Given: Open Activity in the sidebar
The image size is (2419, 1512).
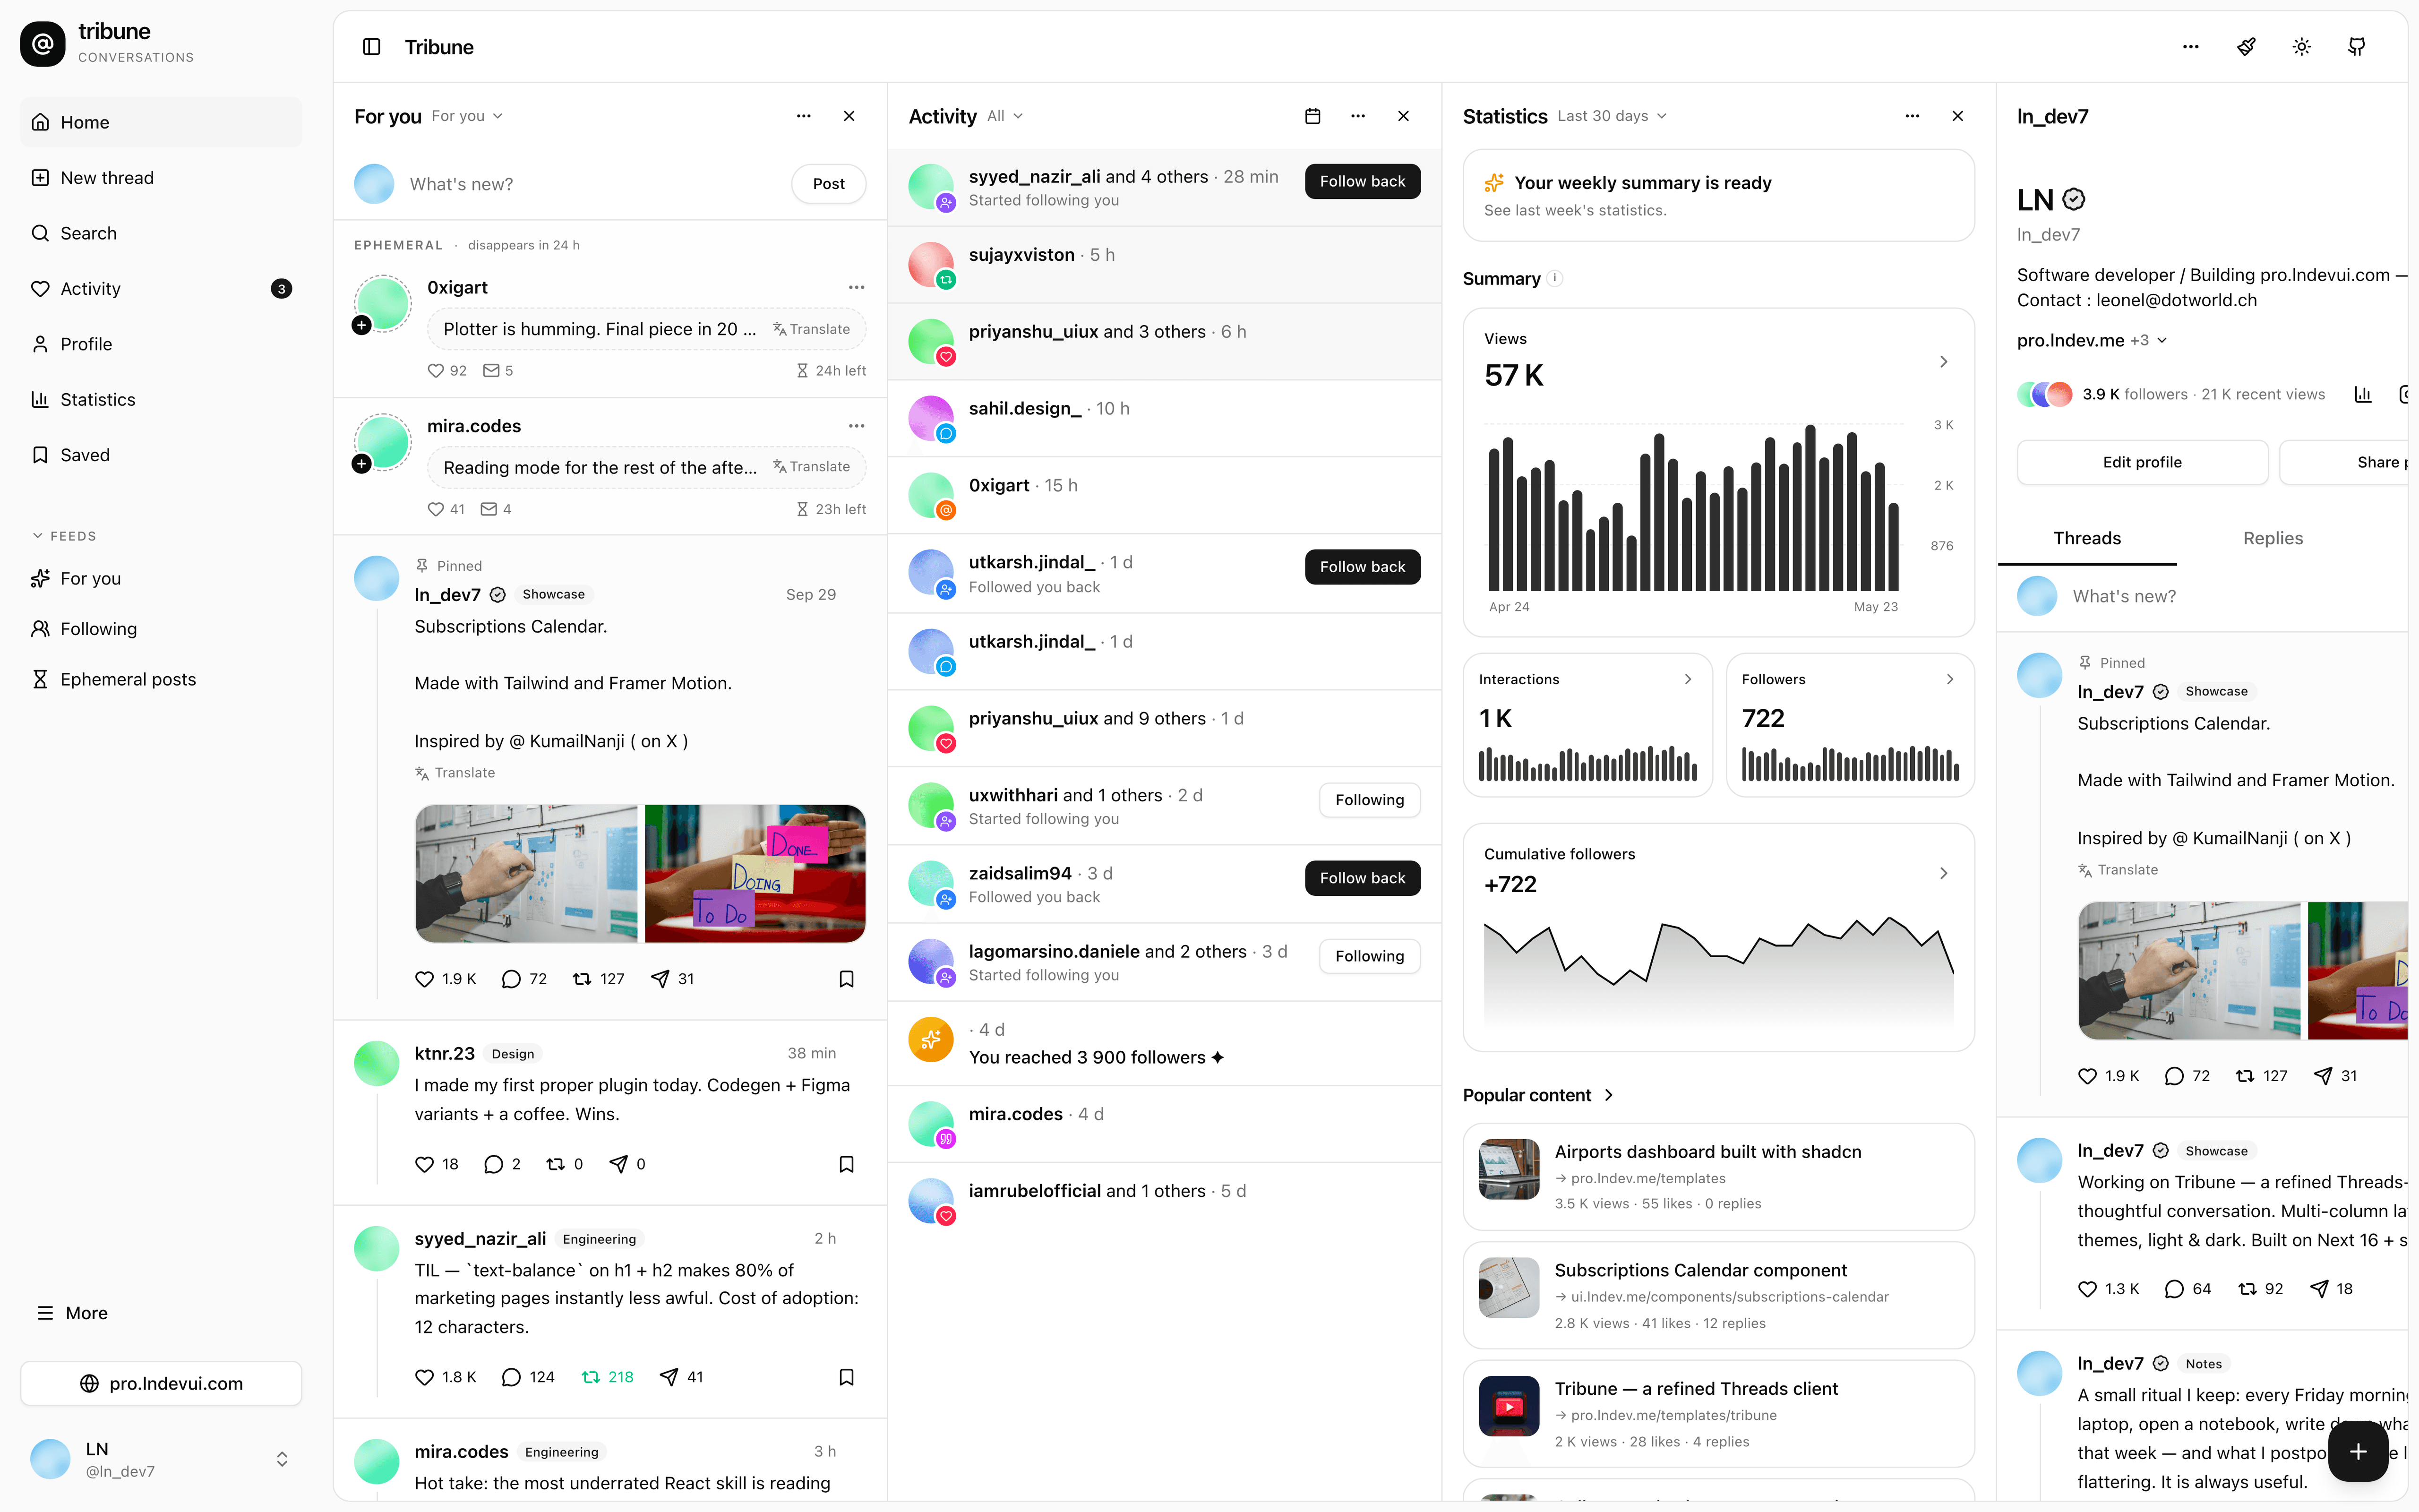Looking at the screenshot, I should 161,289.
